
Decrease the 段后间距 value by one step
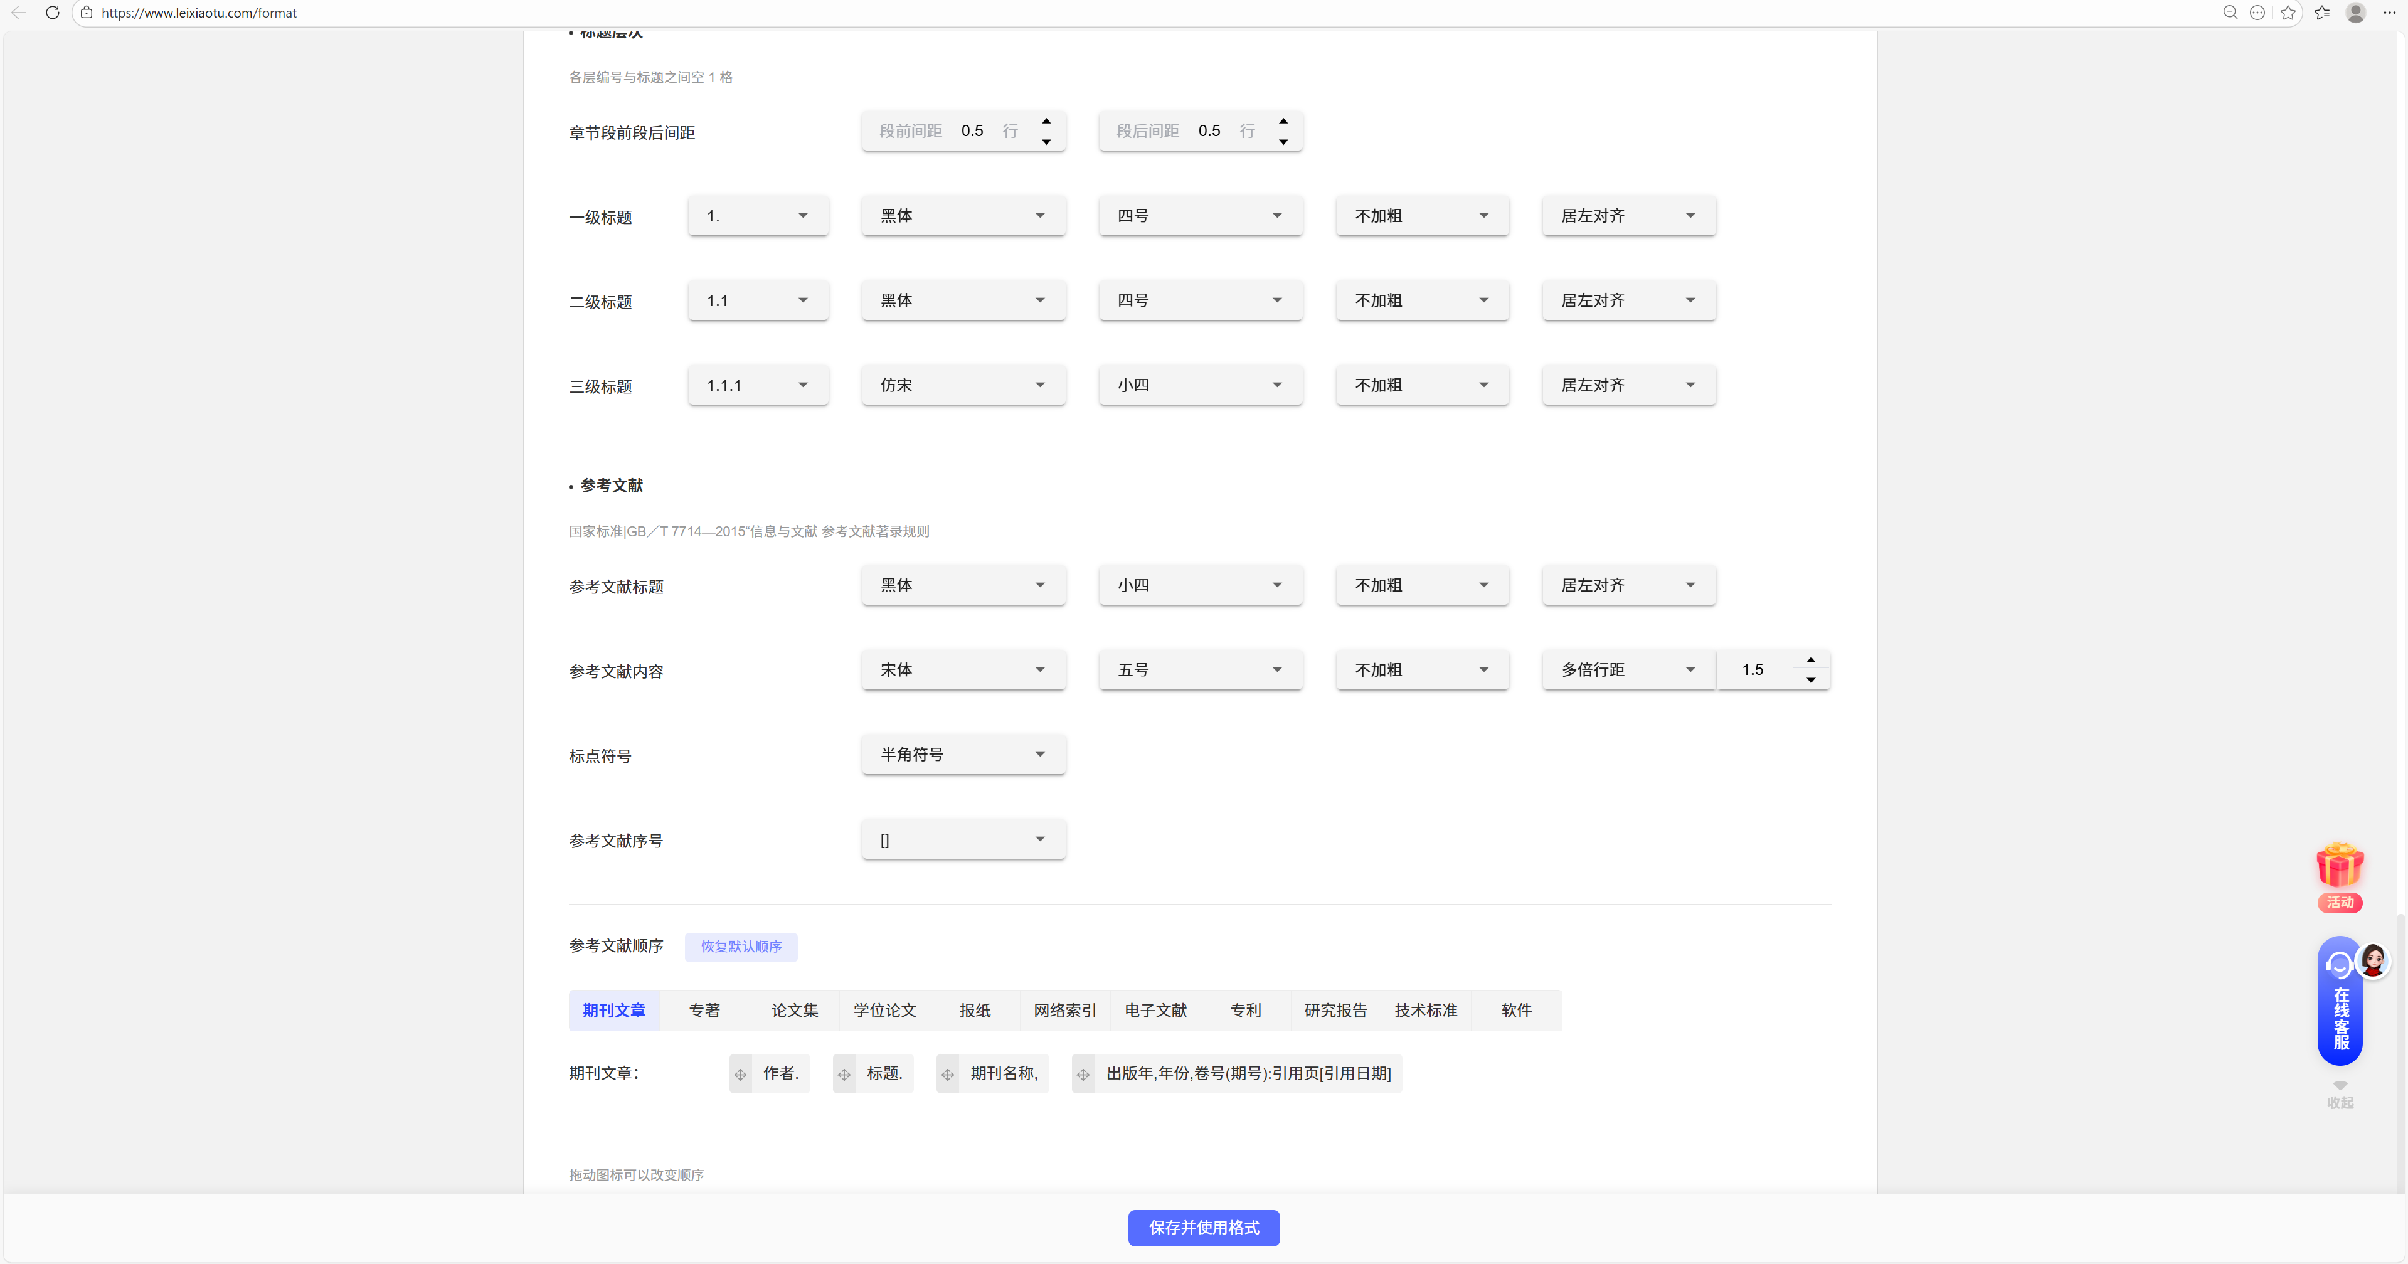tap(1283, 141)
